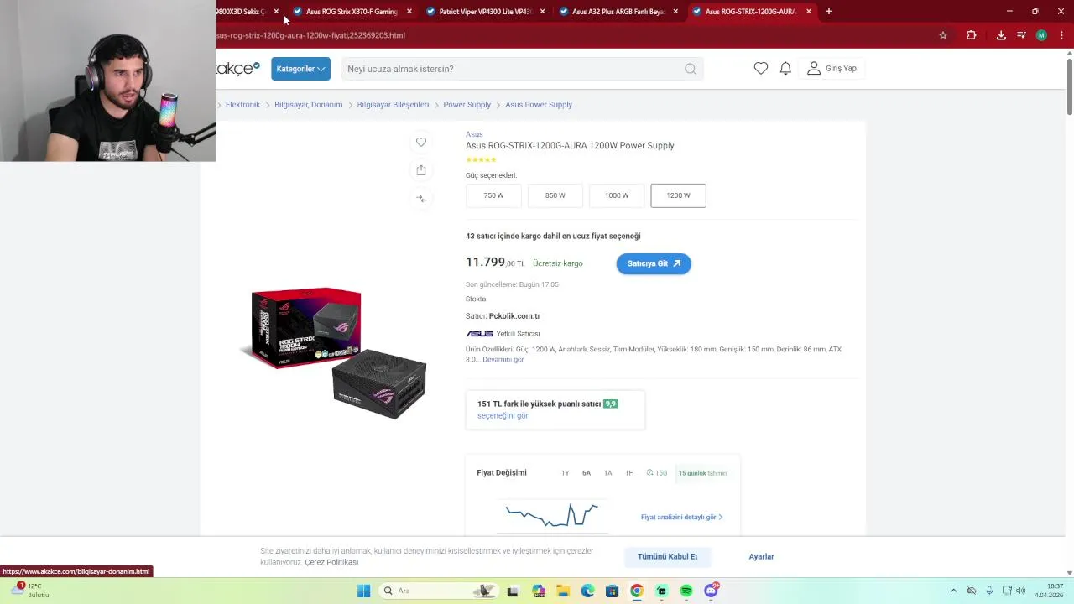1074x604 pixels.
Task: Open Elektronik breadcrumb link
Action: pyautogui.click(x=242, y=105)
